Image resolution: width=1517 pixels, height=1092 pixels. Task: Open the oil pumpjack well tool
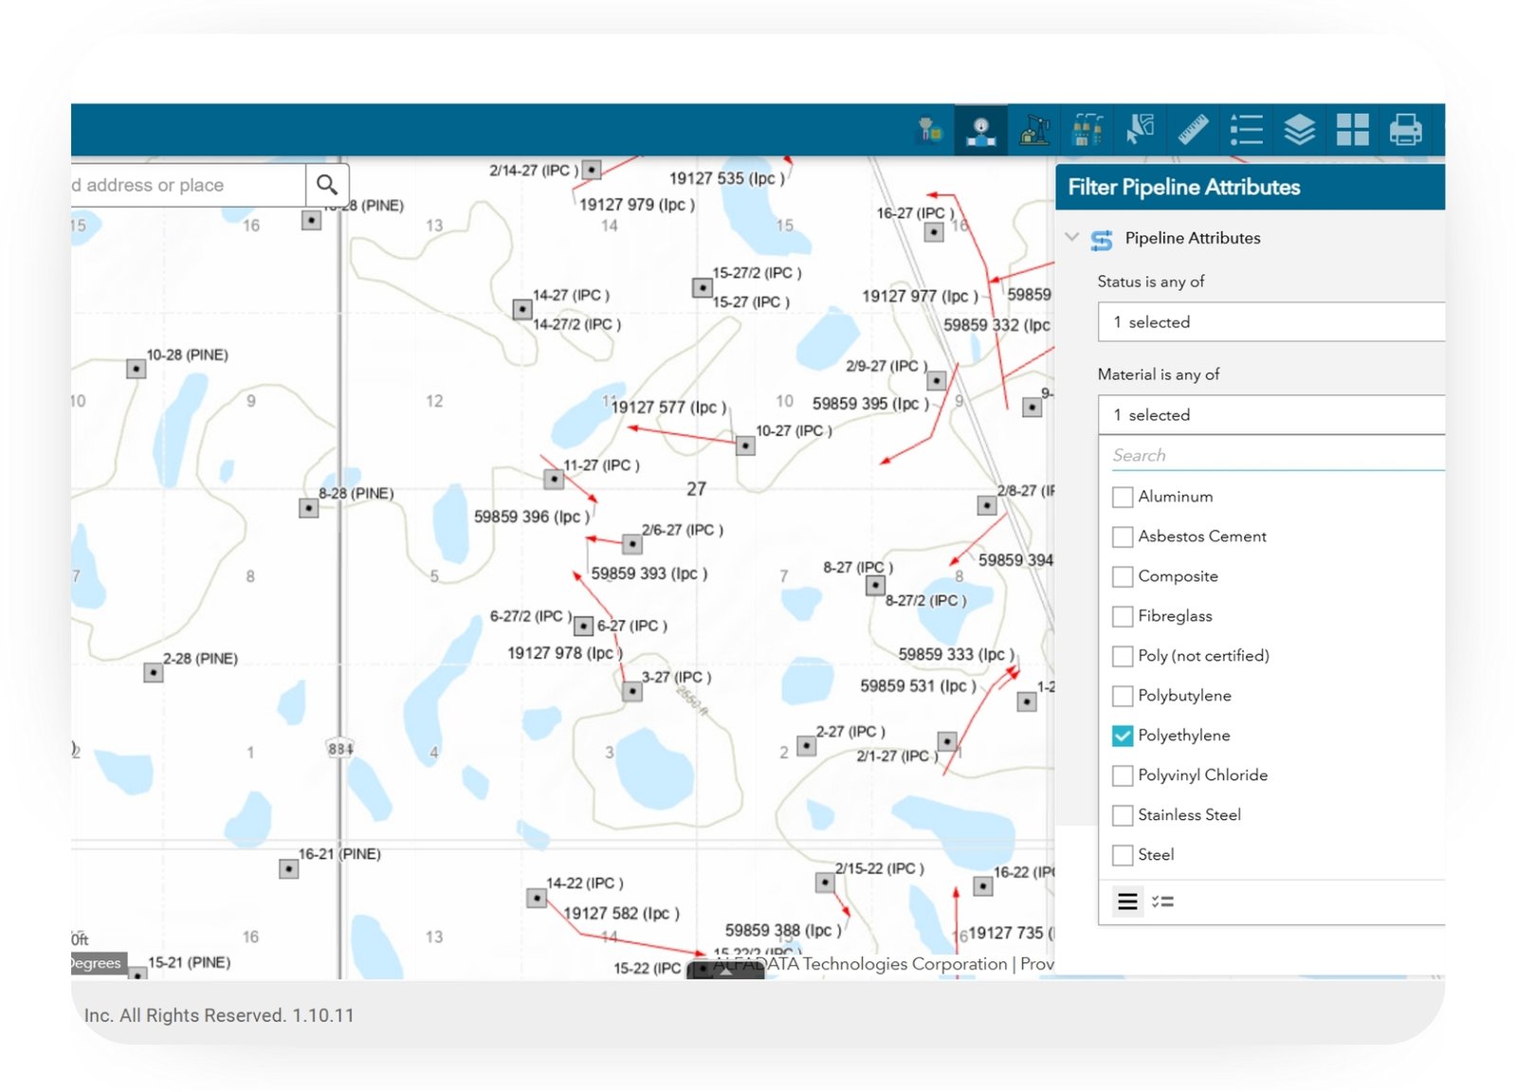click(1034, 130)
